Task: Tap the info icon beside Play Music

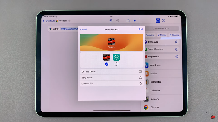Action: (176, 57)
